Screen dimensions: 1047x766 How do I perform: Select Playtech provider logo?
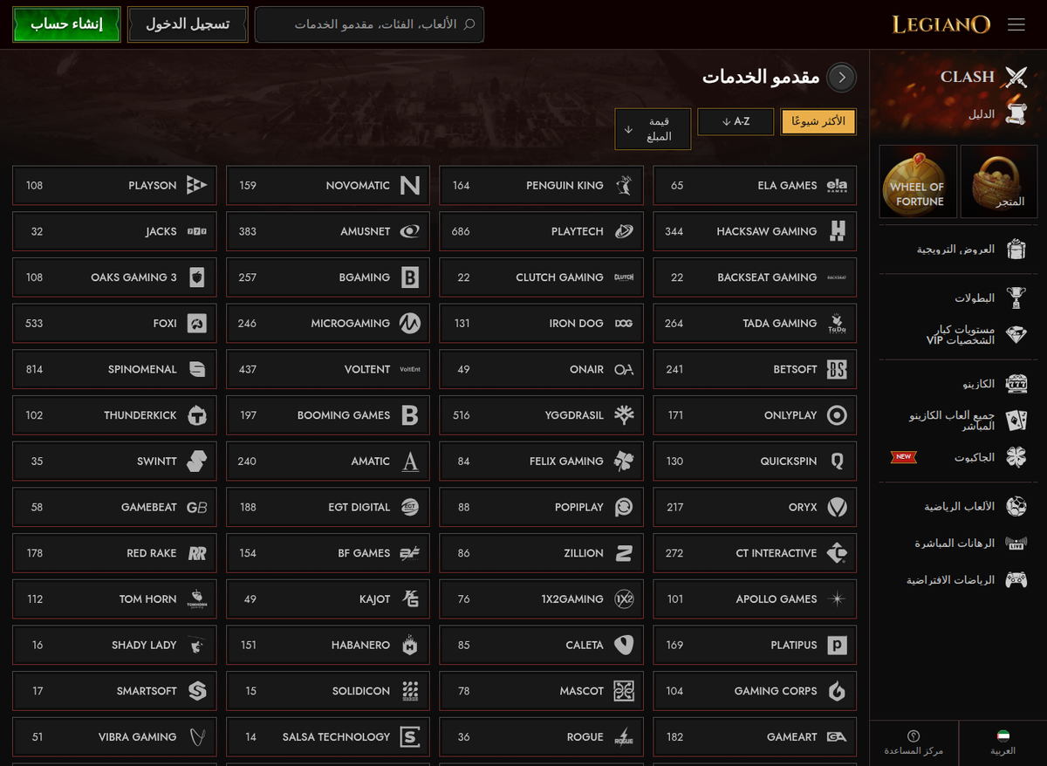(624, 231)
